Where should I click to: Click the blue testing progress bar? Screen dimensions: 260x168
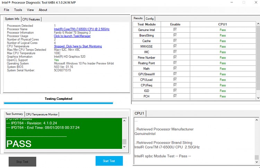(x=58, y=103)
